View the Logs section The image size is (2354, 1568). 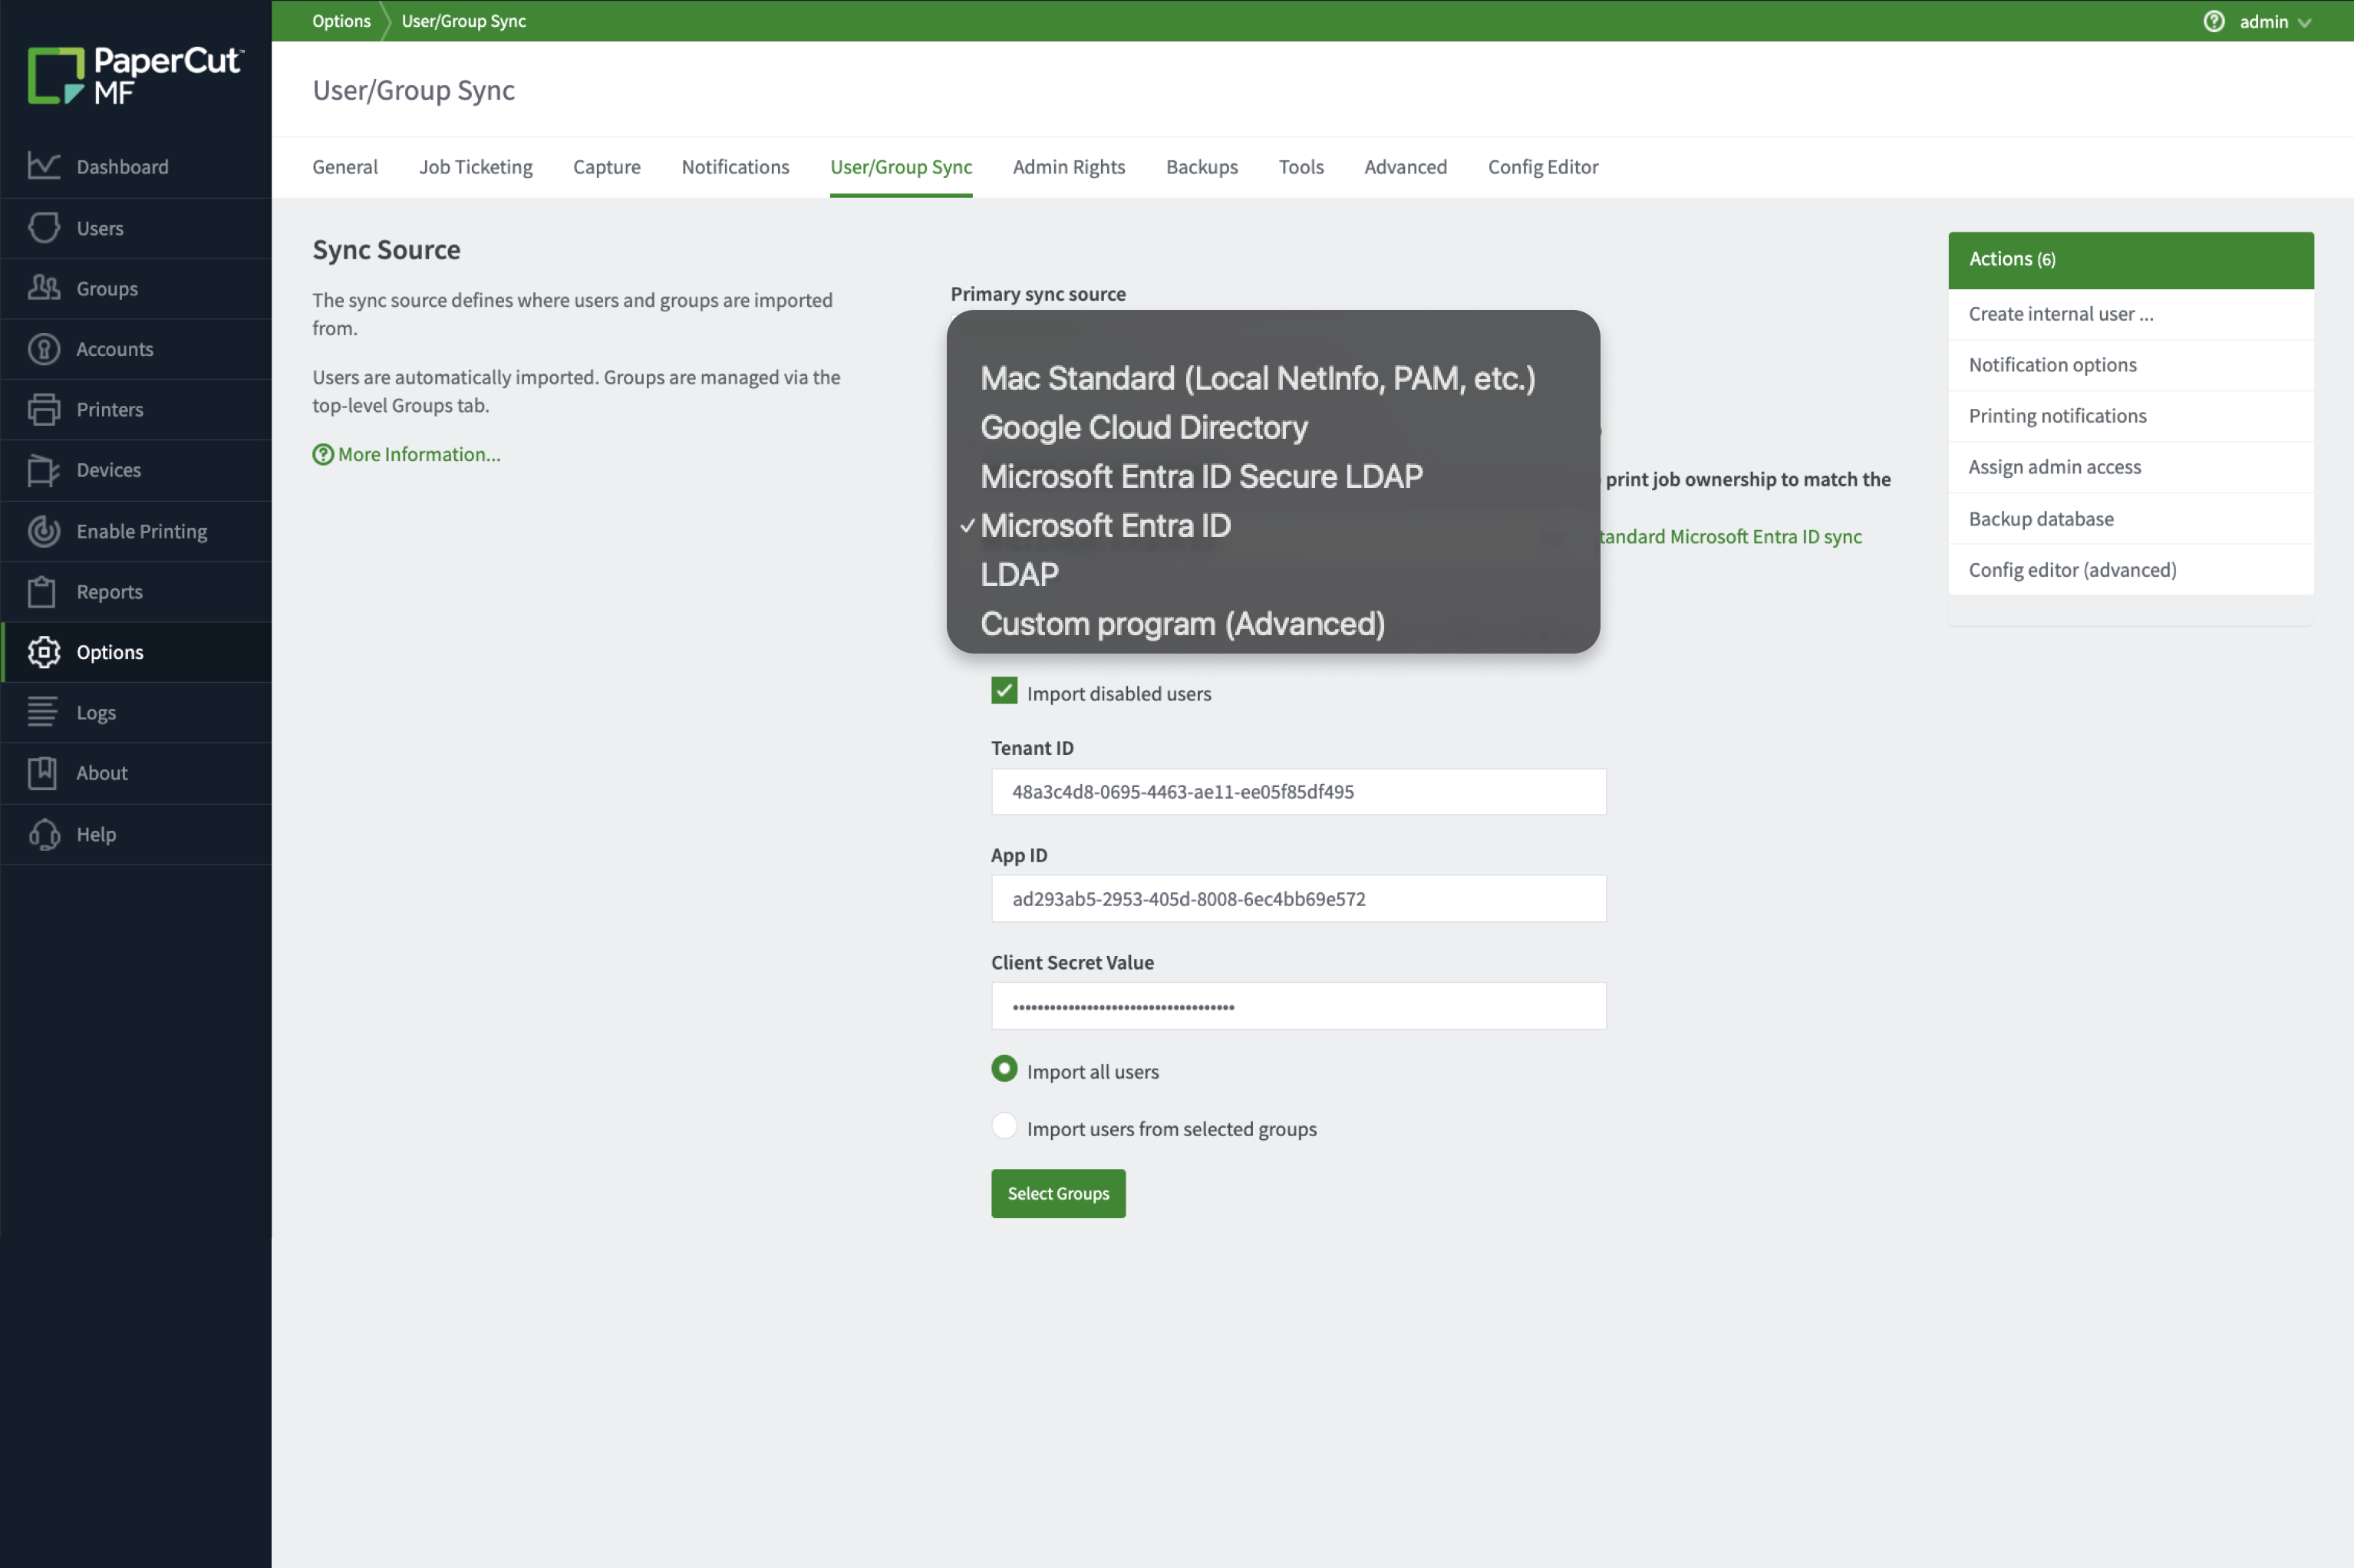(96, 712)
